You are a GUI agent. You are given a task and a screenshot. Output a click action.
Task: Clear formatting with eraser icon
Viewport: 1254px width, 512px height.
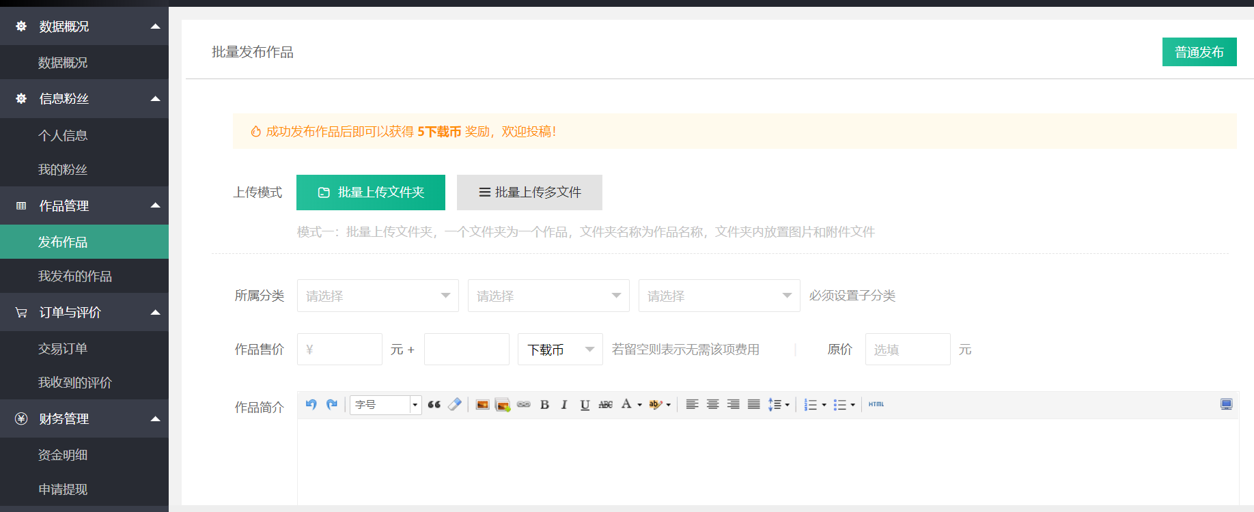pyautogui.click(x=455, y=404)
